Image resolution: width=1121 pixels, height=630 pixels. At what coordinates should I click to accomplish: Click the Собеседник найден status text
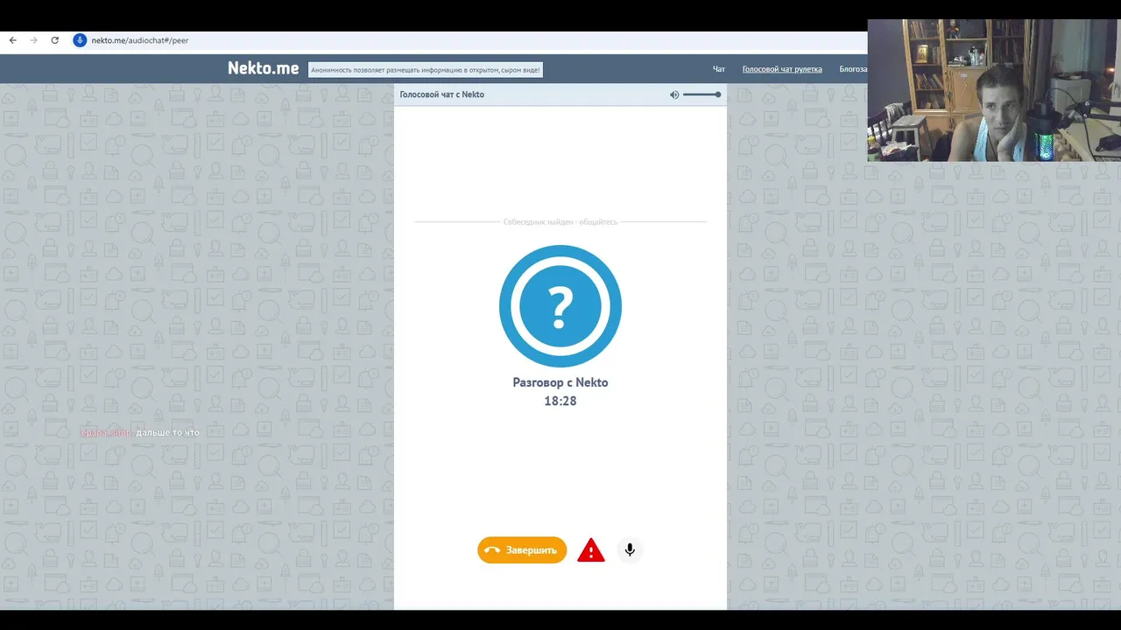[x=560, y=222]
